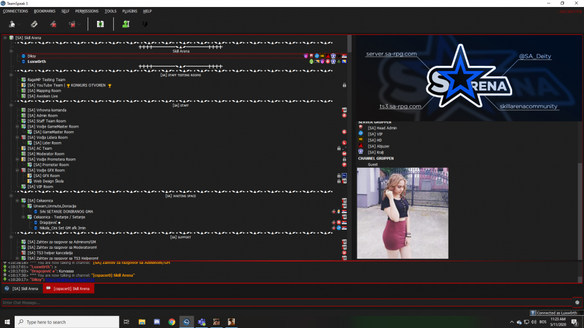Click the emoji icon in chat input
This screenshot has height=328, width=584.
(577, 302)
